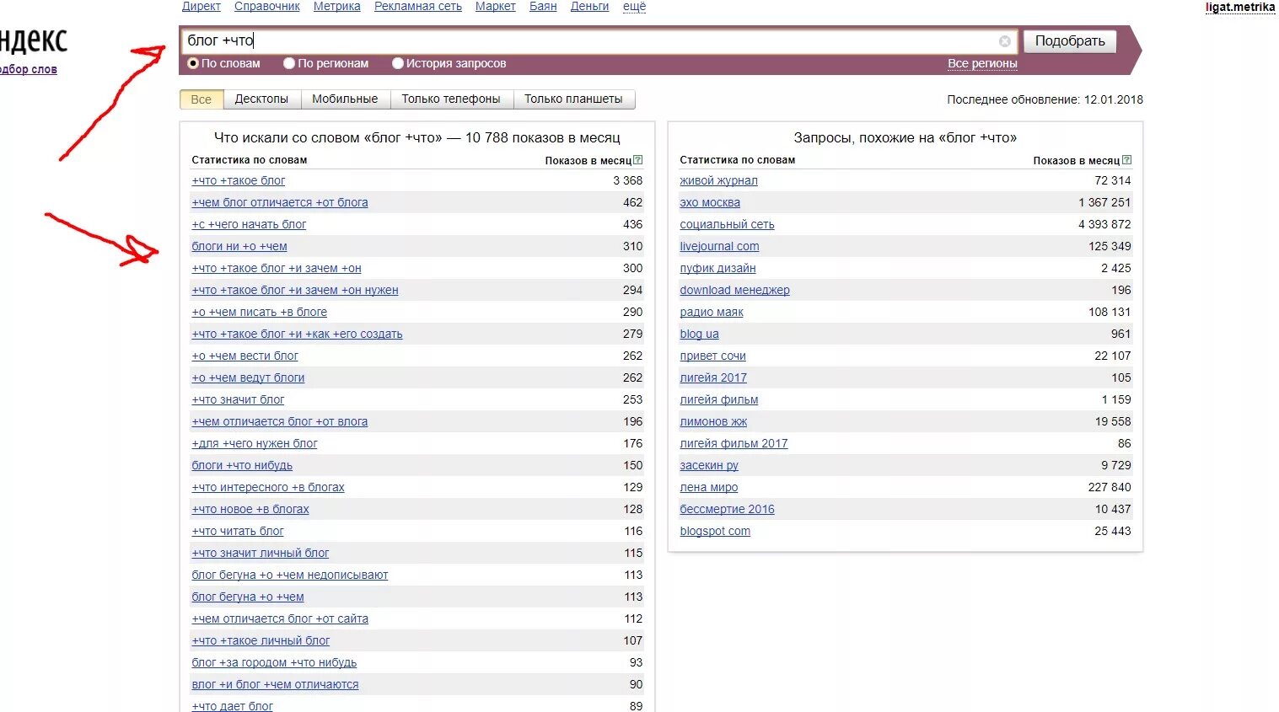Open help icon beside right 'Показов в месяц'
Screen dimensions: 1279x712
1126,160
